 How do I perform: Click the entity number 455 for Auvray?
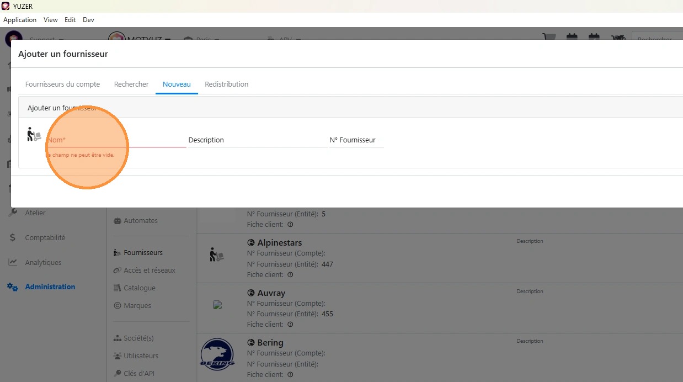(327, 314)
